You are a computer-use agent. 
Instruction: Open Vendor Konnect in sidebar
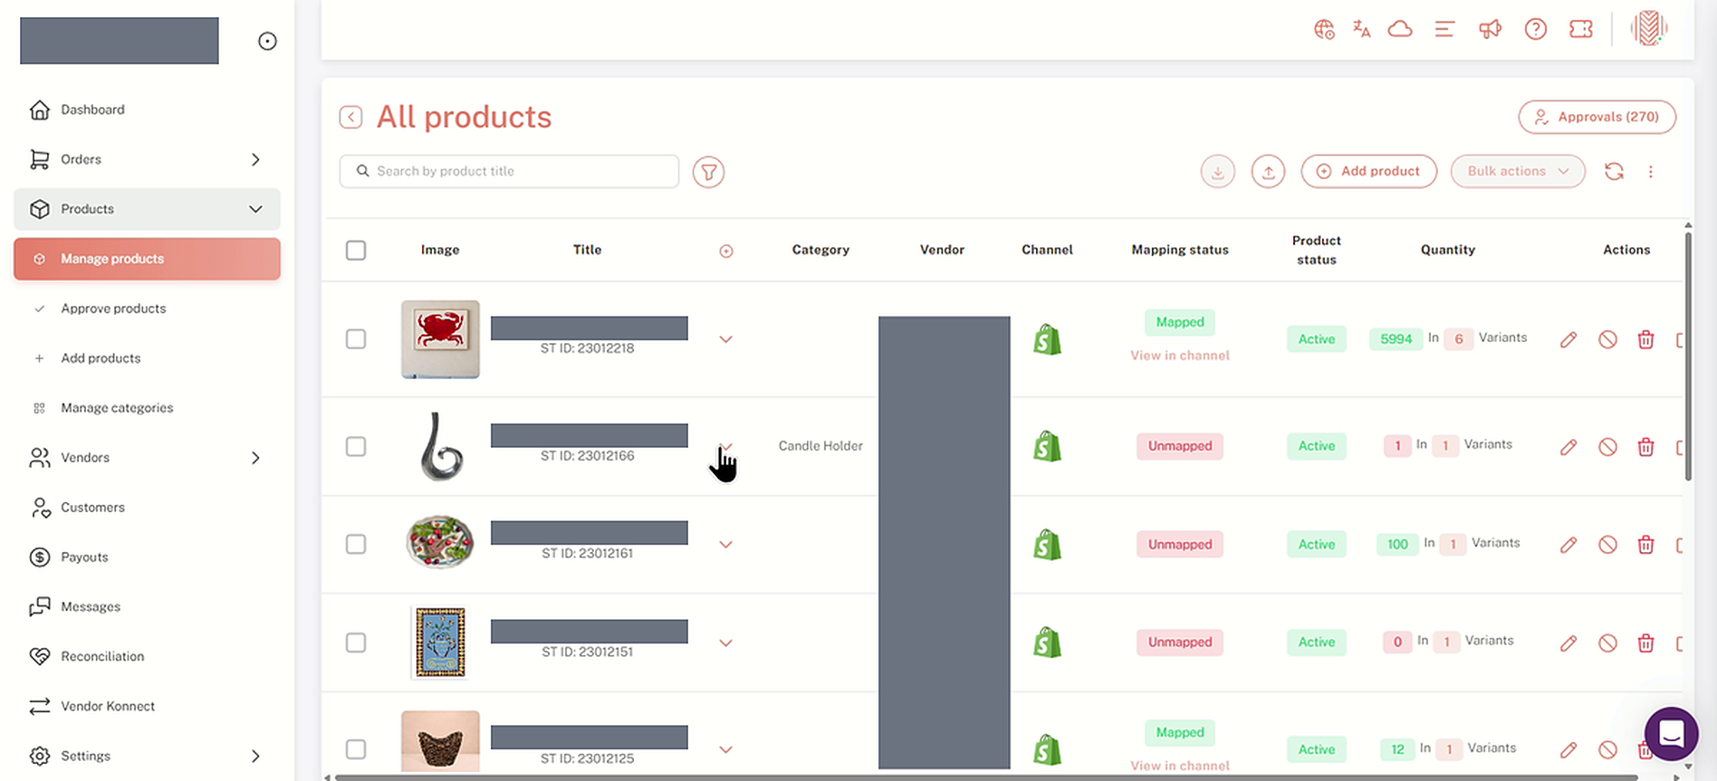click(108, 707)
